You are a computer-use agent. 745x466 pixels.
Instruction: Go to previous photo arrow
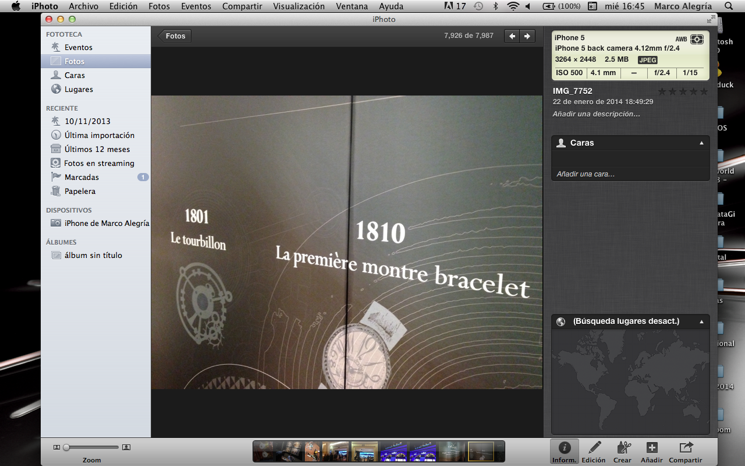[x=512, y=36]
